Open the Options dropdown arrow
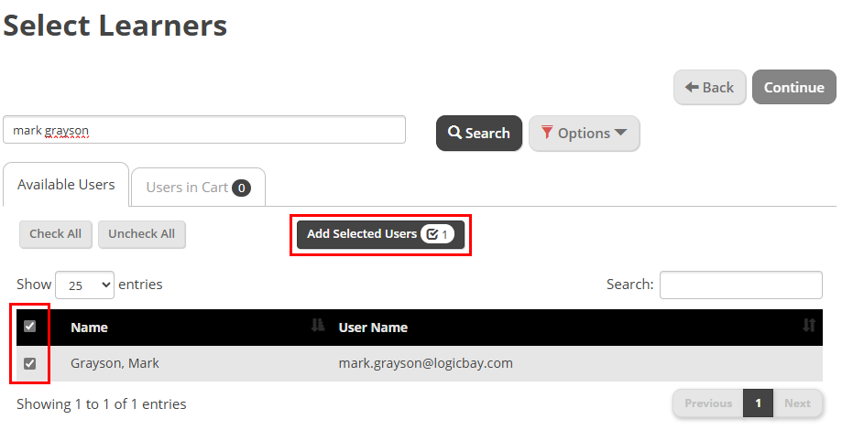The width and height of the screenshot is (842, 430). 620,132
